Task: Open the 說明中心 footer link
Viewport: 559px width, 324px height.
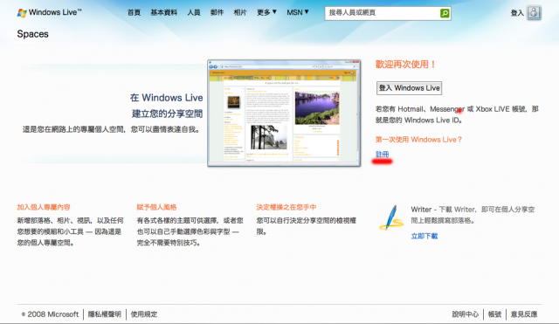Action: (466, 314)
